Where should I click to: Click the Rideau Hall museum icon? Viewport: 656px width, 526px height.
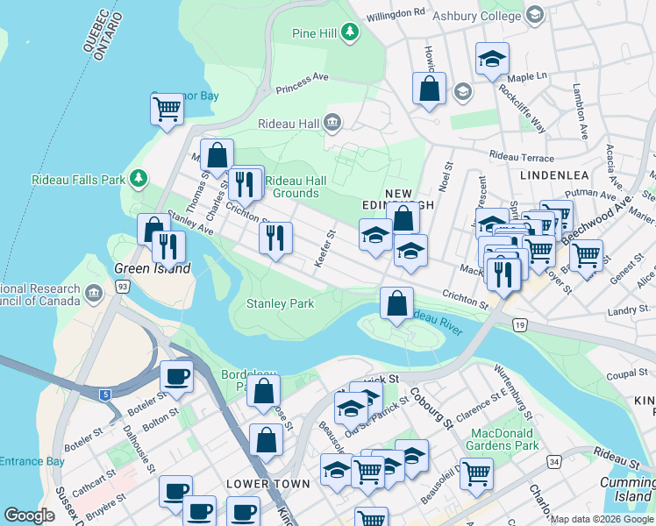coord(333,123)
